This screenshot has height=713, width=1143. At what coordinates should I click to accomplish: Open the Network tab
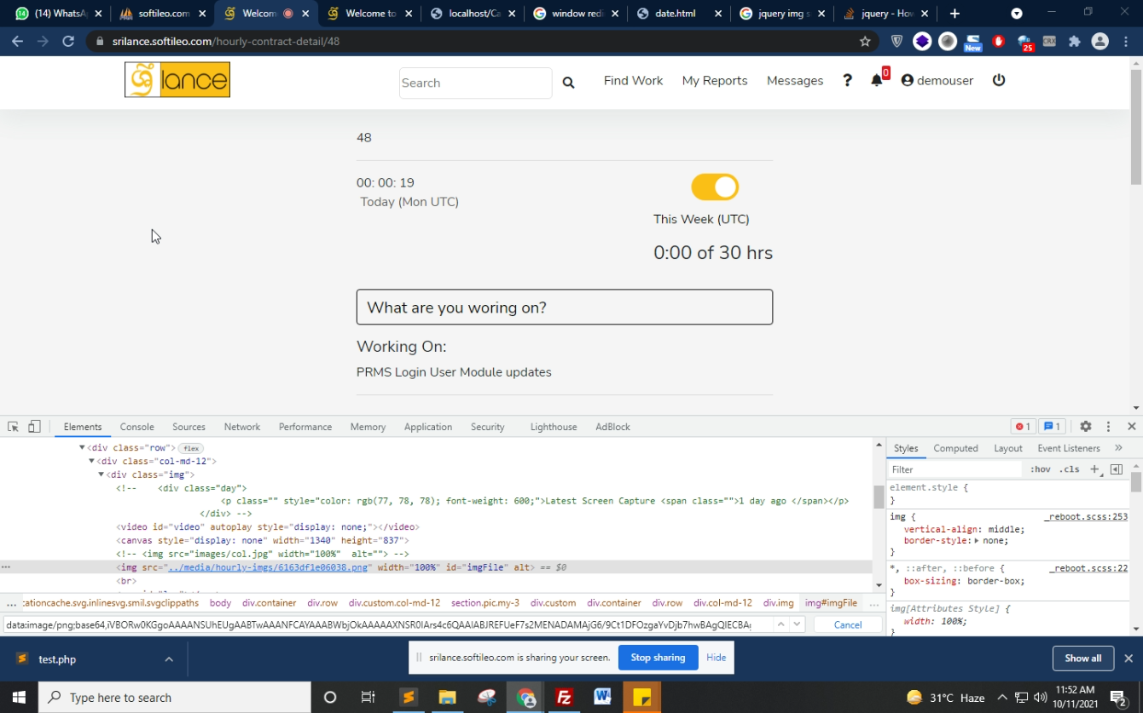[x=241, y=427]
